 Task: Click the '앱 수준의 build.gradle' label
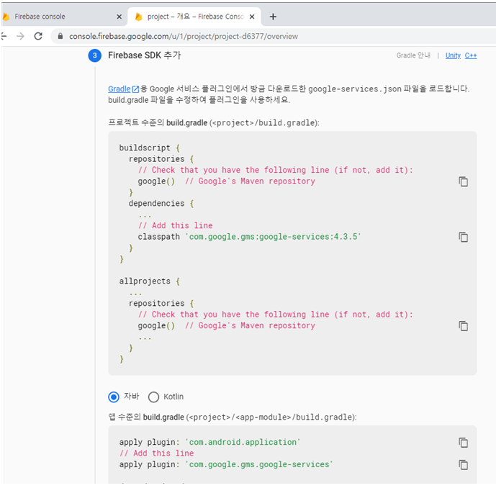[x=146, y=417]
